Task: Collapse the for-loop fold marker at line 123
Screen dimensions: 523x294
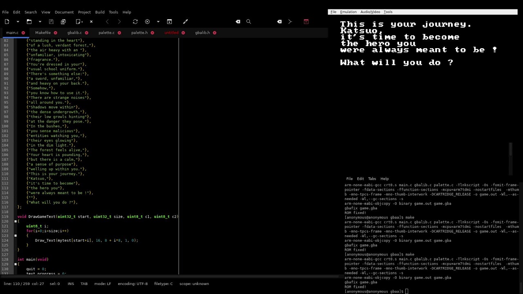Action: tap(16, 236)
